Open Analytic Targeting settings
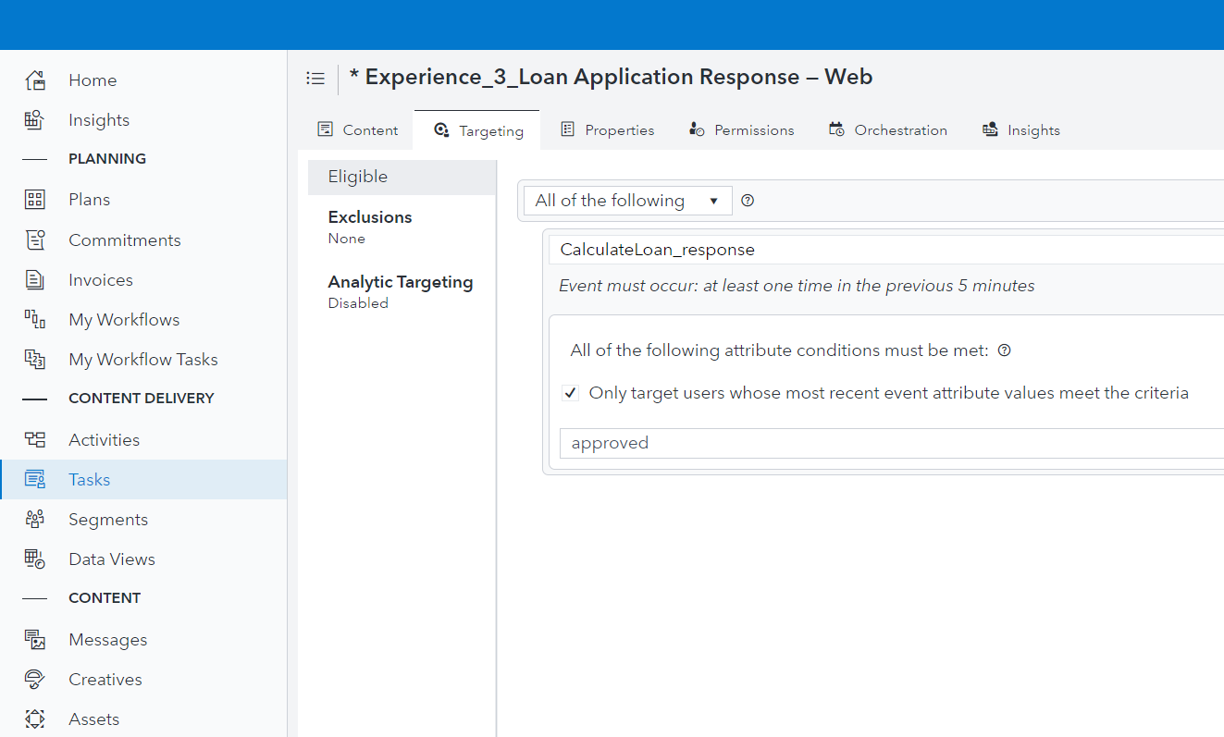This screenshot has width=1224, height=737. click(400, 281)
